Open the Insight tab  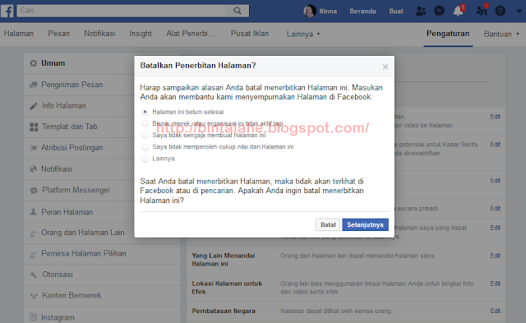pos(141,34)
